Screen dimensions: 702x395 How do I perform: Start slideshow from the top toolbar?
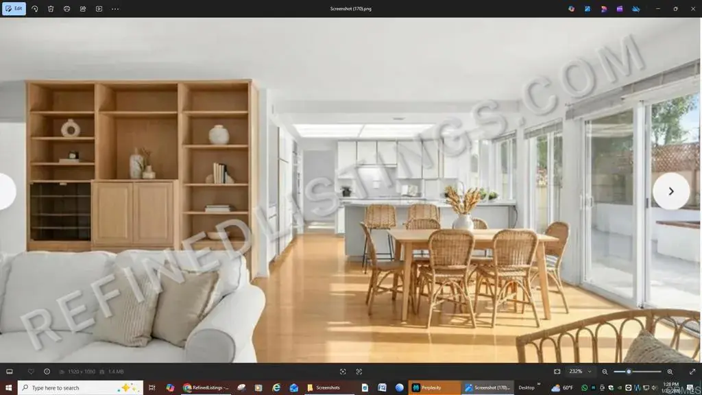99,9
